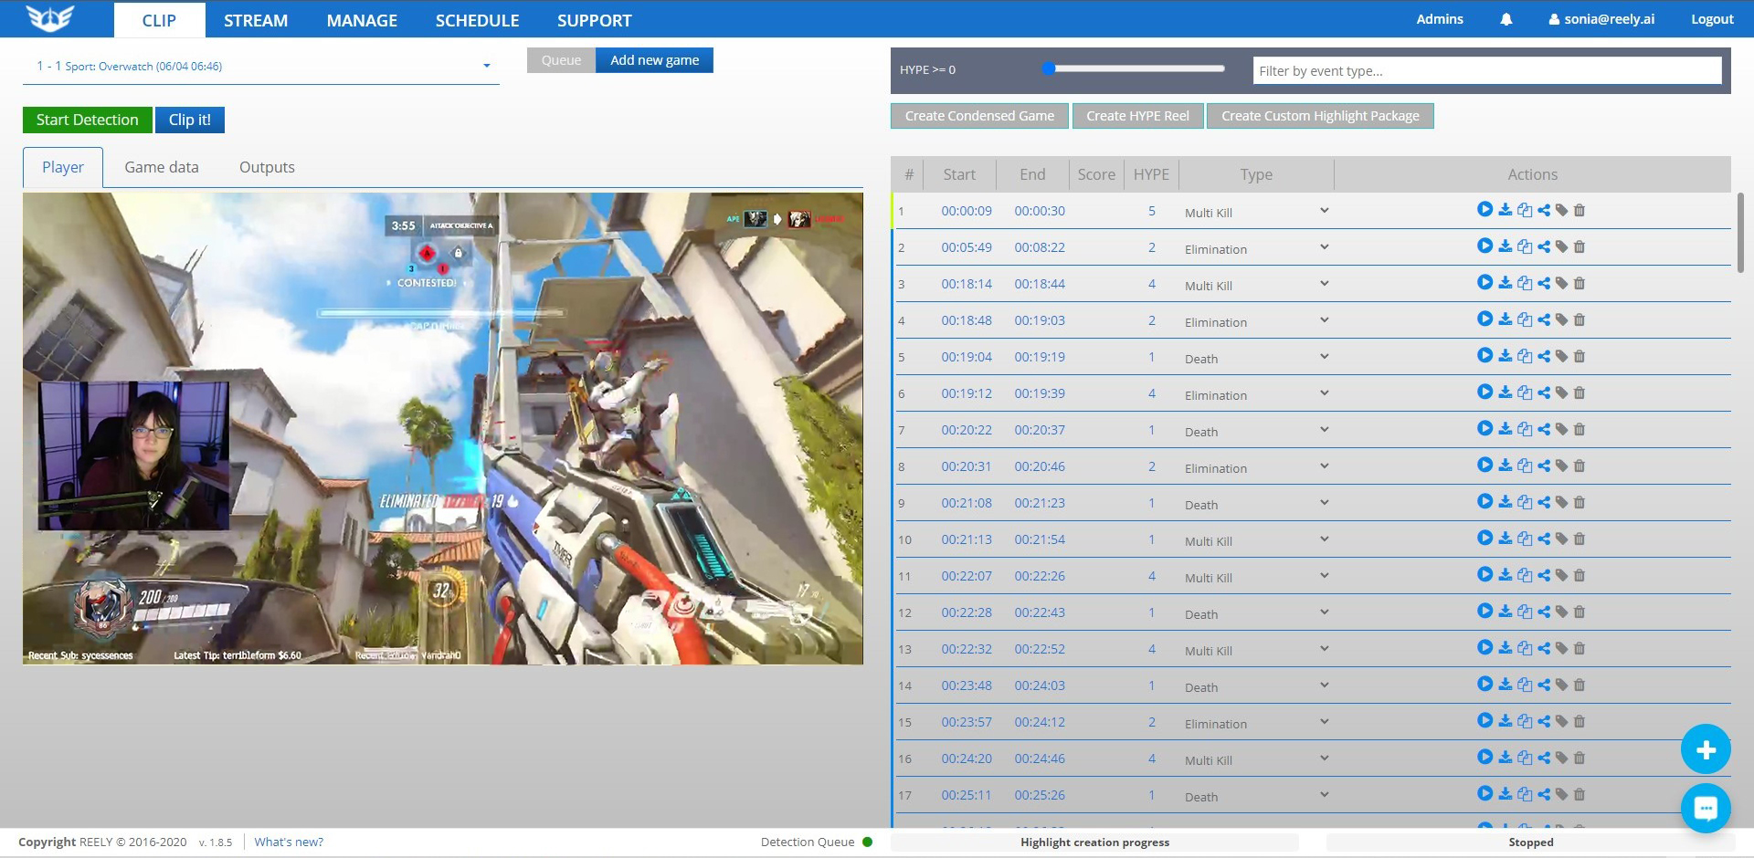Expand type dropdown for row 2 Elimination
The image size is (1754, 858).
click(1324, 247)
